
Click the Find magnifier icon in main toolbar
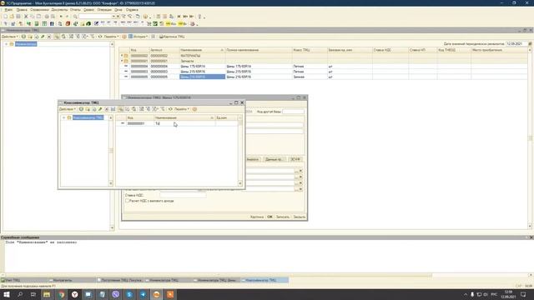(x=75, y=17)
